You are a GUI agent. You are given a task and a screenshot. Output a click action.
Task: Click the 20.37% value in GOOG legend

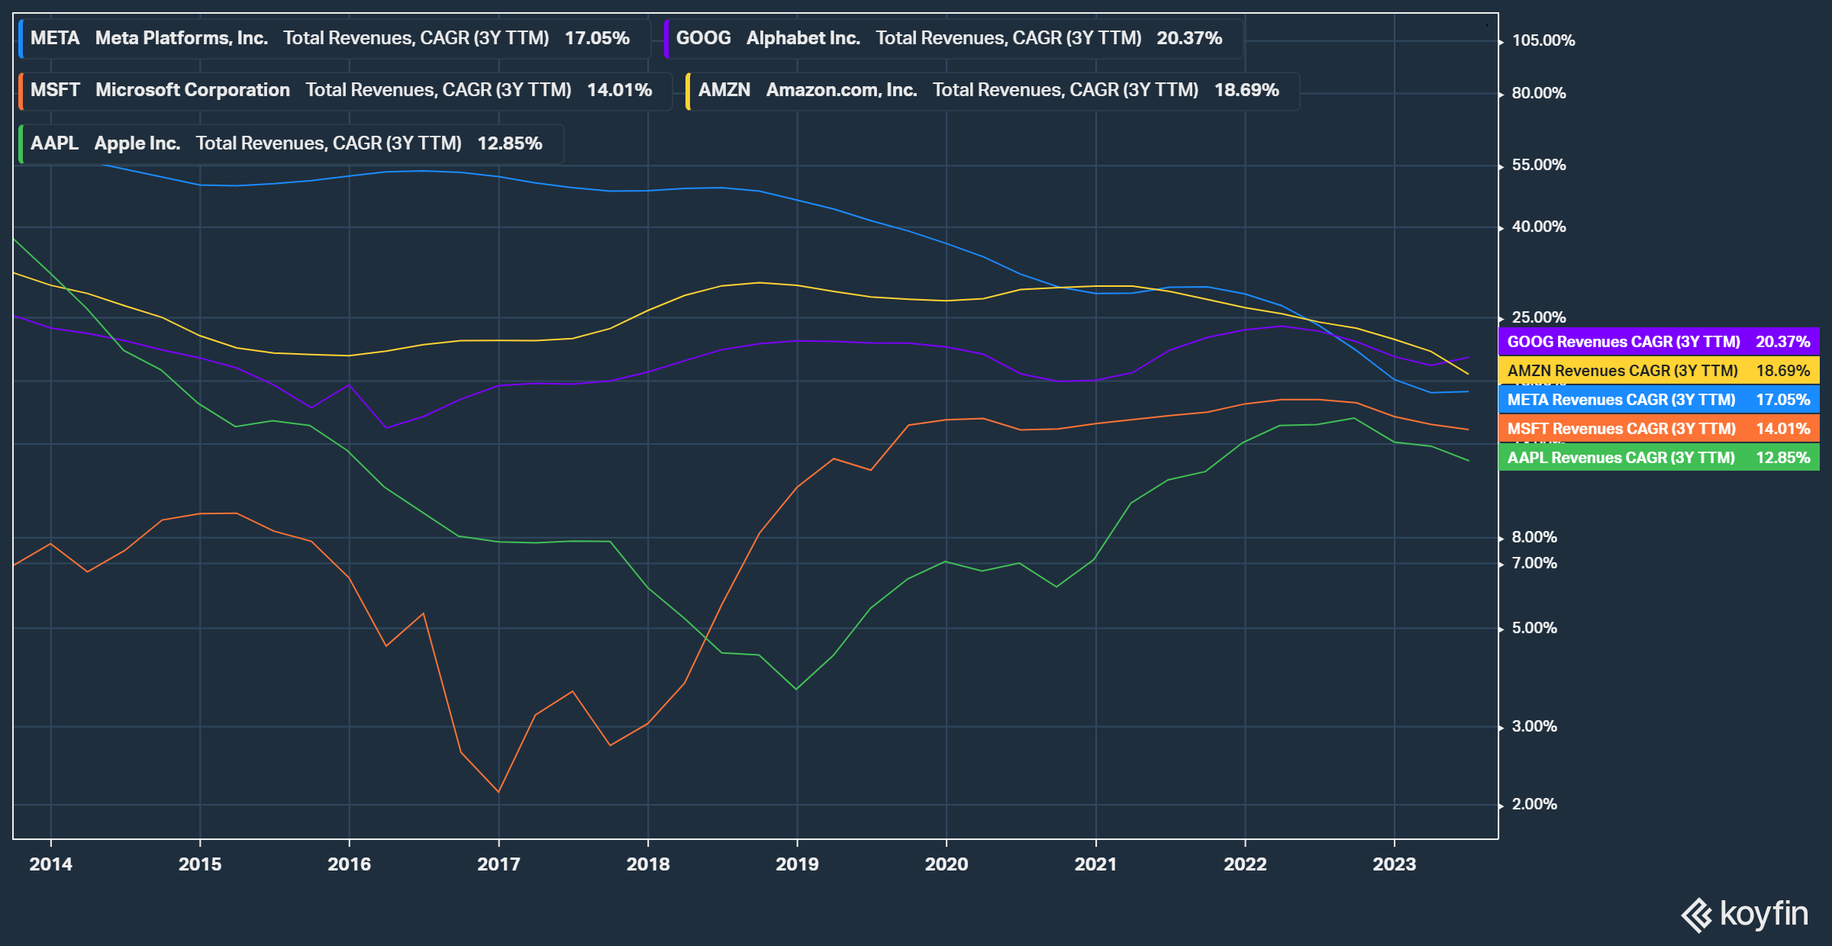(x=1189, y=38)
